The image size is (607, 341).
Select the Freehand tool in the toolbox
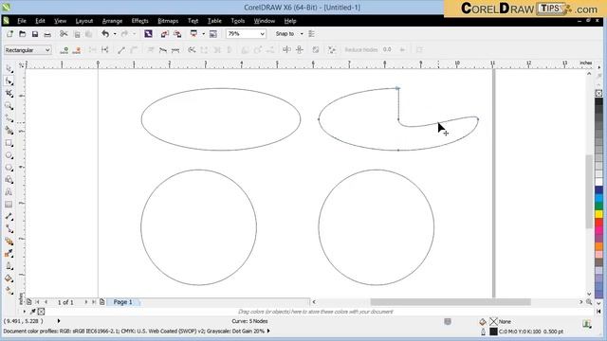click(x=9, y=117)
